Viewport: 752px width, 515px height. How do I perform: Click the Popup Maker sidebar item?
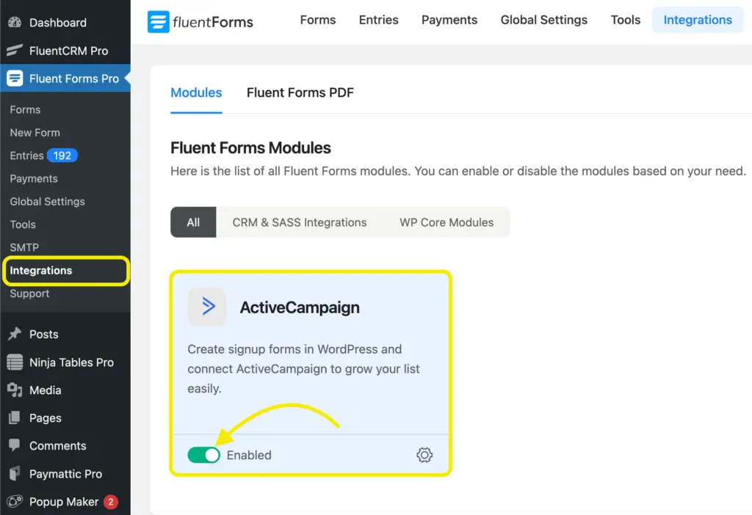pyautogui.click(x=63, y=502)
